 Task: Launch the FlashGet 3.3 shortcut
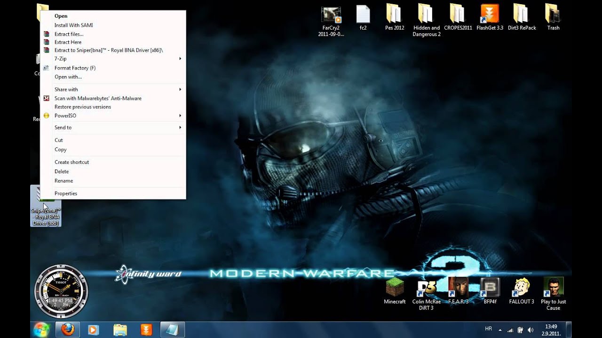tap(490, 18)
